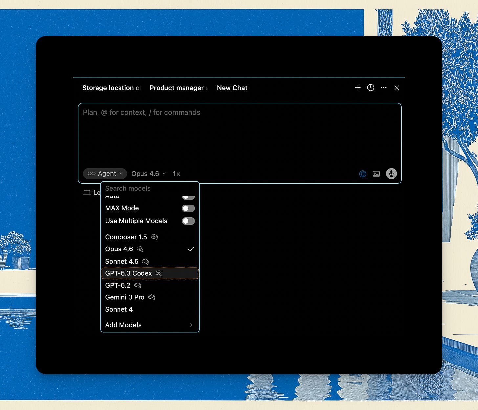This screenshot has width=478, height=410.
Task: Click the checkmark on the Opus 4.6 row
Action: pyautogui.click(x=191, y=249)
